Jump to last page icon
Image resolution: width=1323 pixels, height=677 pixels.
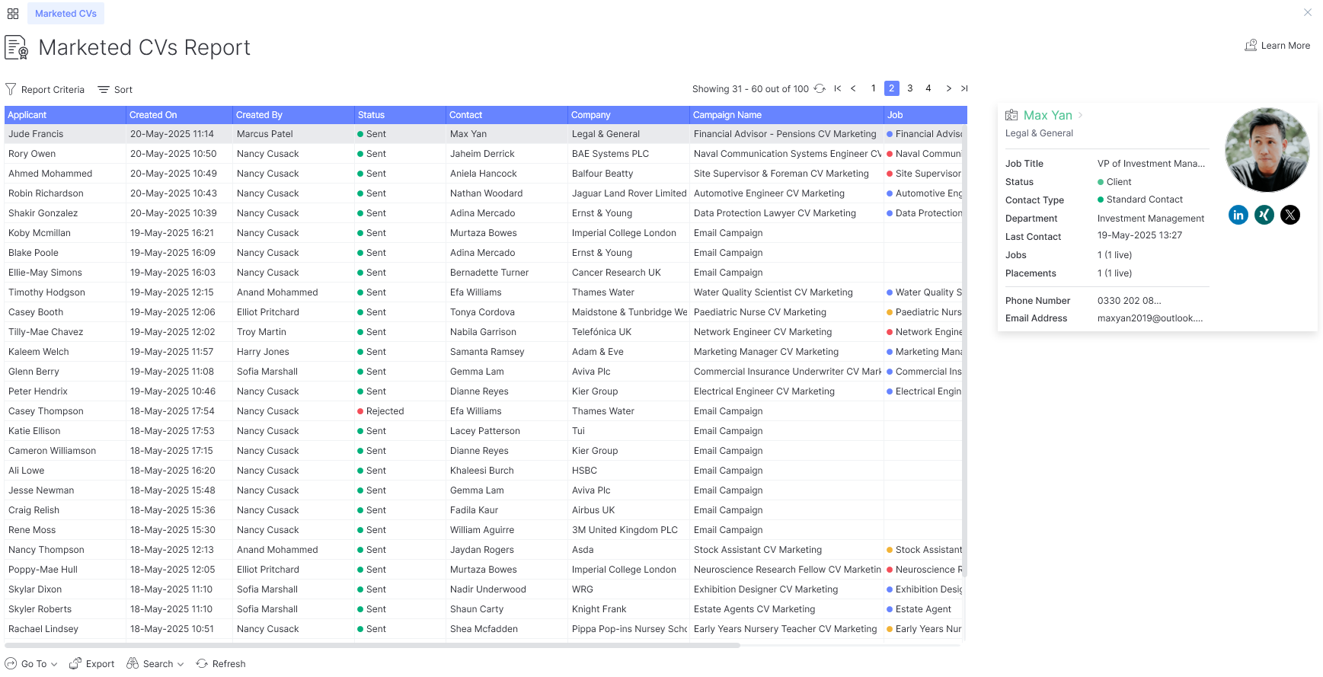[x=963, y=88]
